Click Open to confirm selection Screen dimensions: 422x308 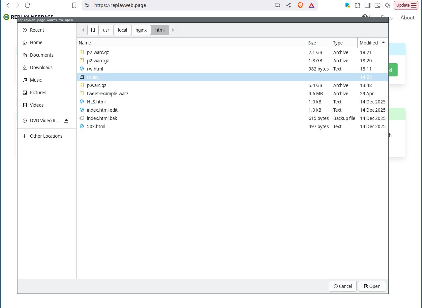[x=372, y=286]
